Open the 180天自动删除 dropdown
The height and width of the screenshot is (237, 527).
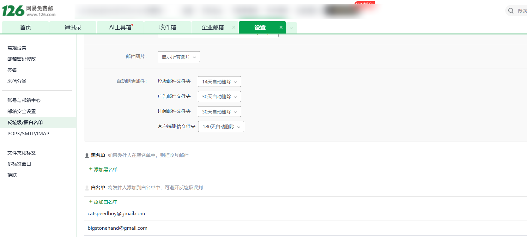221,127
